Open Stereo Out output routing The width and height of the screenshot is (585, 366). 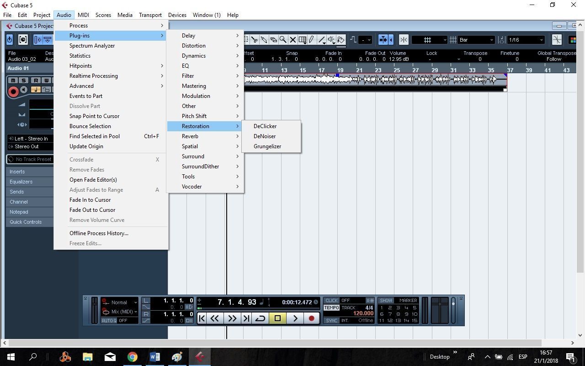coord(30,146)
